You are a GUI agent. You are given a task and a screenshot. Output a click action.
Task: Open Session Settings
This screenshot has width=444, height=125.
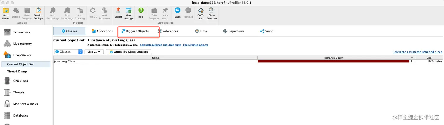tap(38, 13)
